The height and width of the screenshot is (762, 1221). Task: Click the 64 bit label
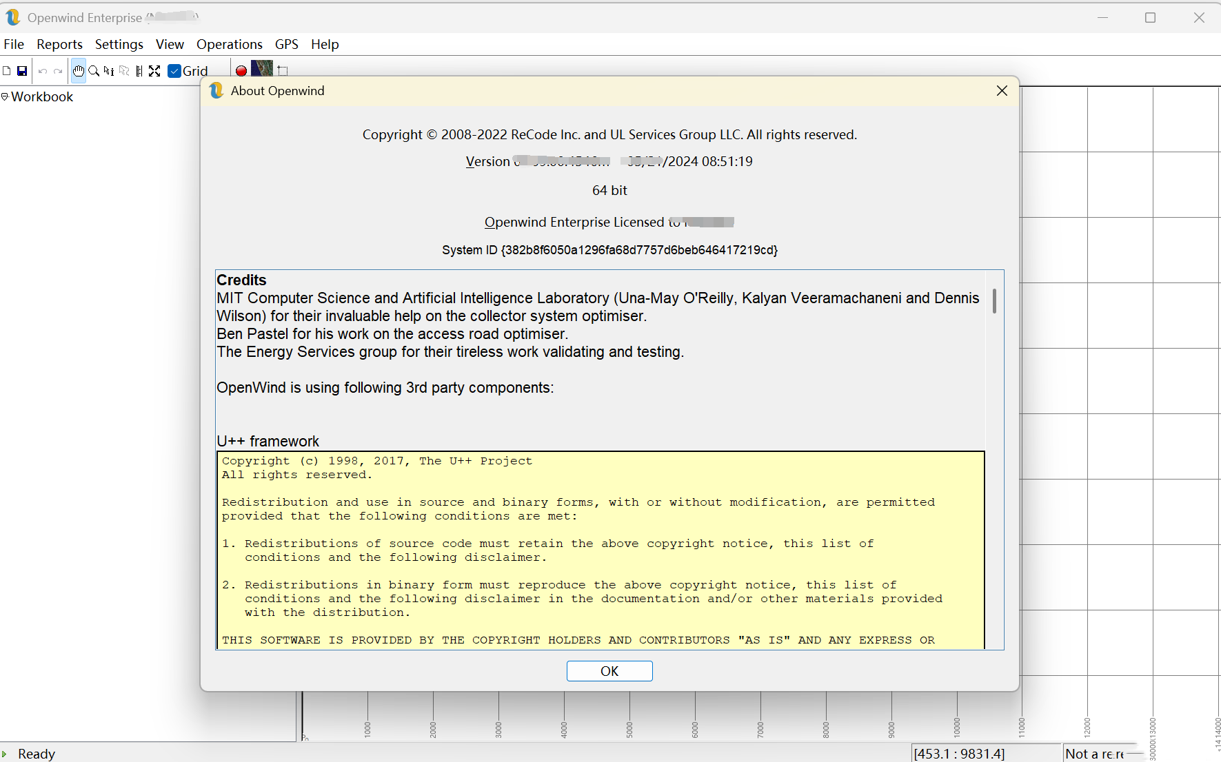click(x=609, y=190)
